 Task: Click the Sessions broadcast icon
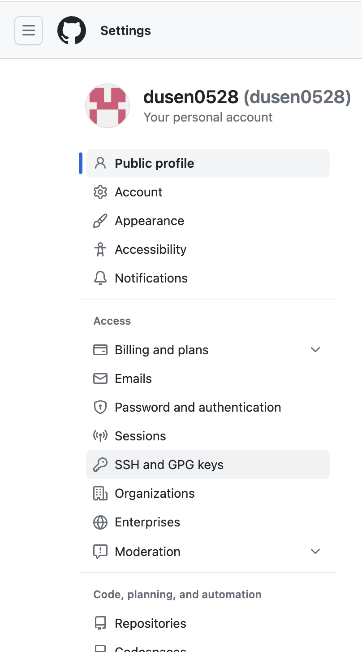[100, 436]
